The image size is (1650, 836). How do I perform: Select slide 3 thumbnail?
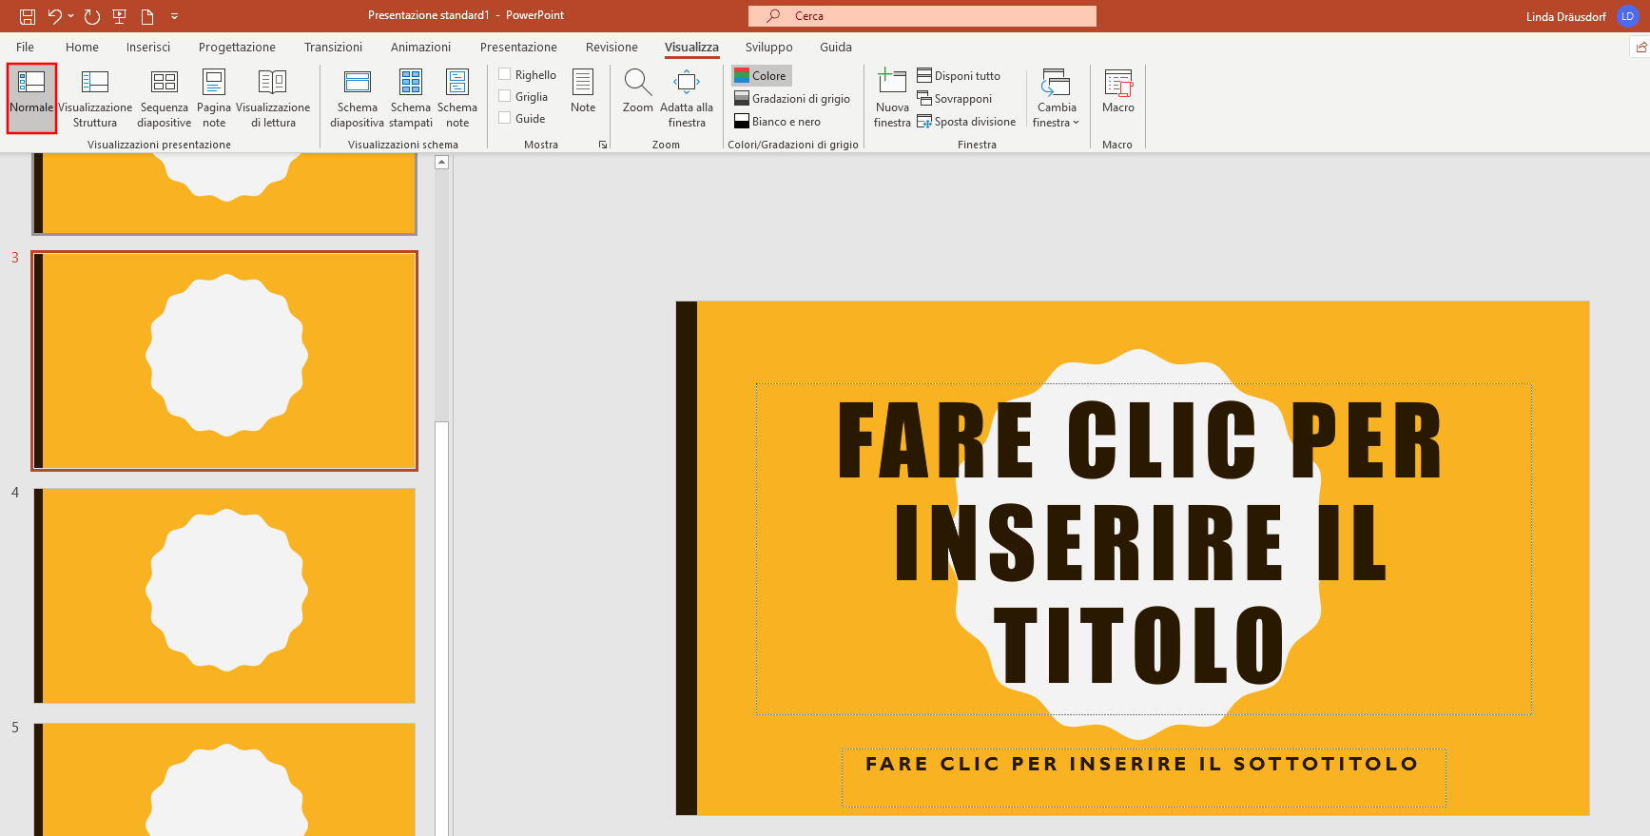(224, 360)
